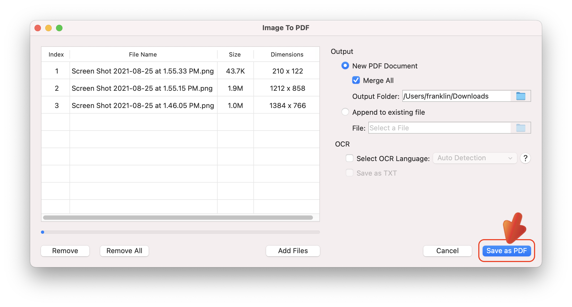The image size is (572, 307).
Task: Enable Select OCR Language checkbox
Action: [349, 158]
